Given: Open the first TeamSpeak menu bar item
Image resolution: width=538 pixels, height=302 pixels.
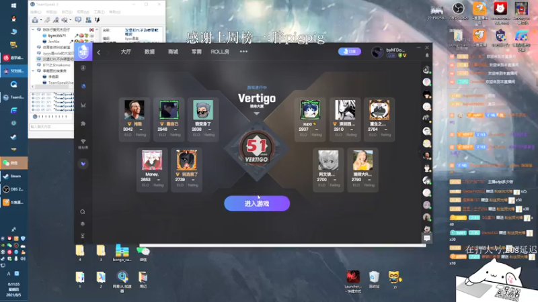Looking at the screenshot, I should click(x=36, y=12).
